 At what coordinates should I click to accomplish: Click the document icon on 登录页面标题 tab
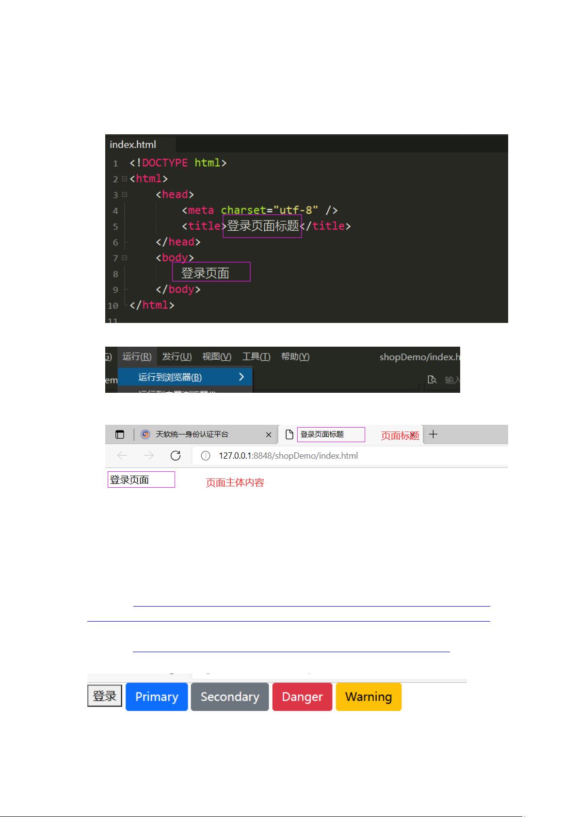tap(289, 434)
